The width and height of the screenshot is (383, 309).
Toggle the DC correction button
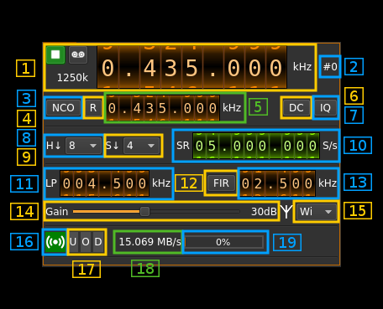pyautogui.click(x=296, y=108)
